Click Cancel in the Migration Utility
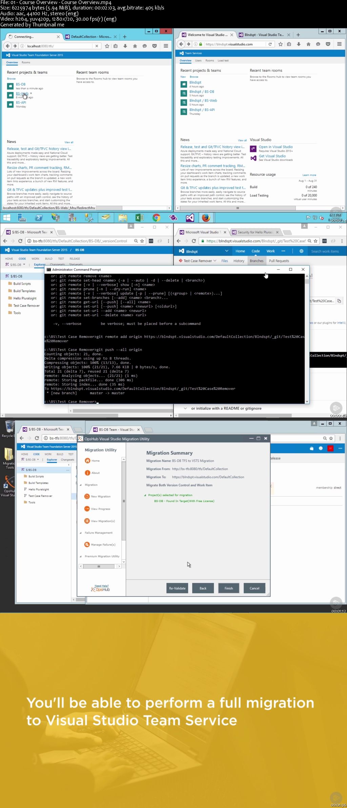Viewport: 347px width, 808px height. 254,588
